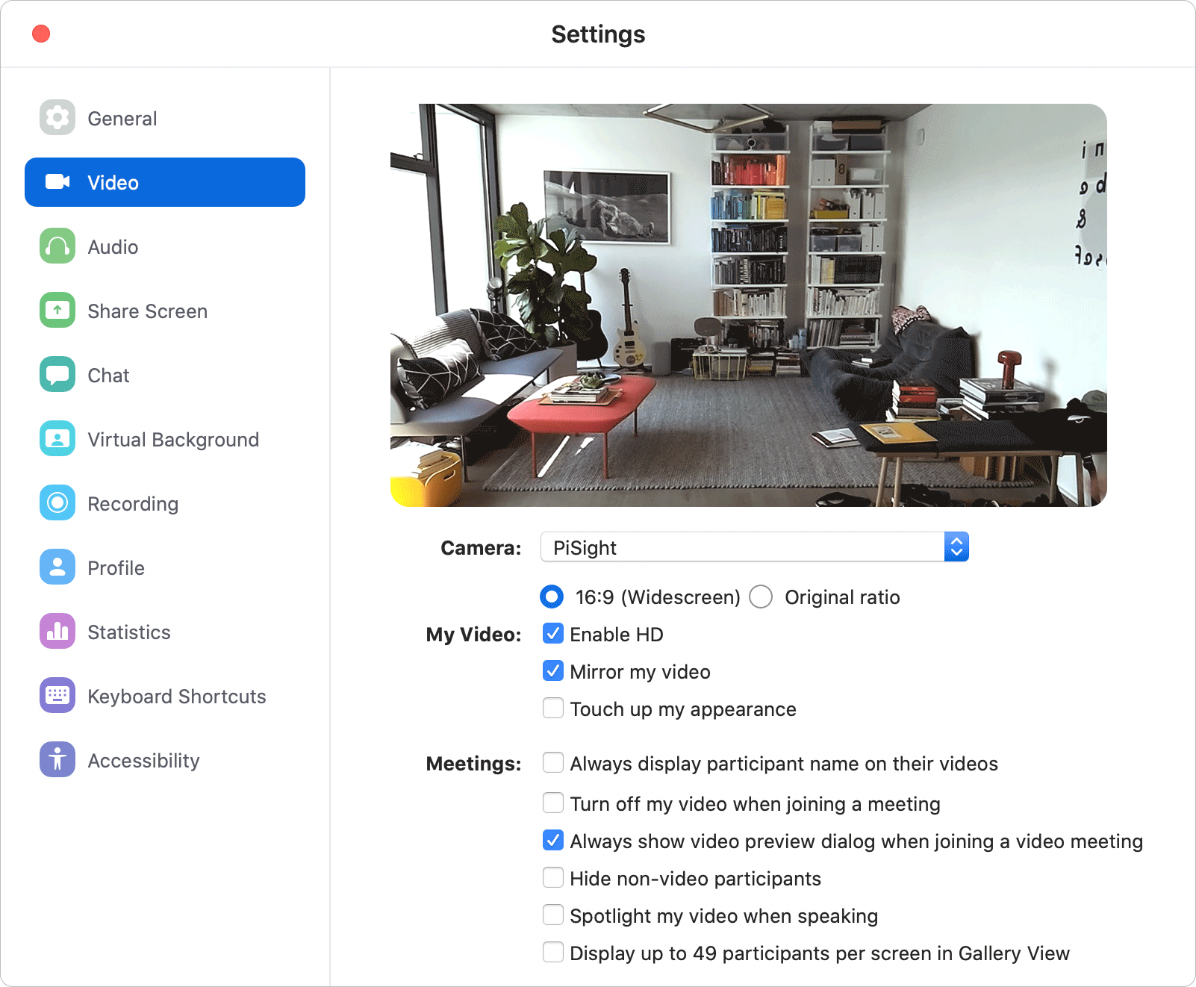Click the Share Screen arrow icon
Viewport: 1196px width, 987px height.
pos(57,311)
